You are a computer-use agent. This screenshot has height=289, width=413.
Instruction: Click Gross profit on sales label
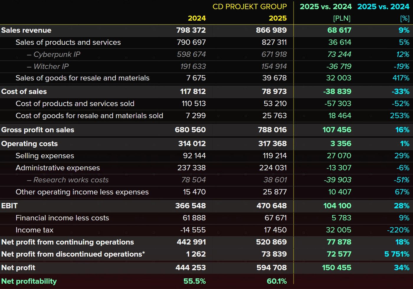37,130
